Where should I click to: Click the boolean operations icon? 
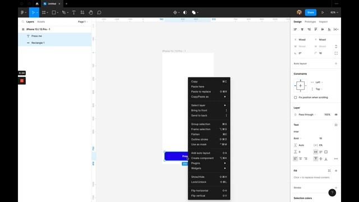194,12
